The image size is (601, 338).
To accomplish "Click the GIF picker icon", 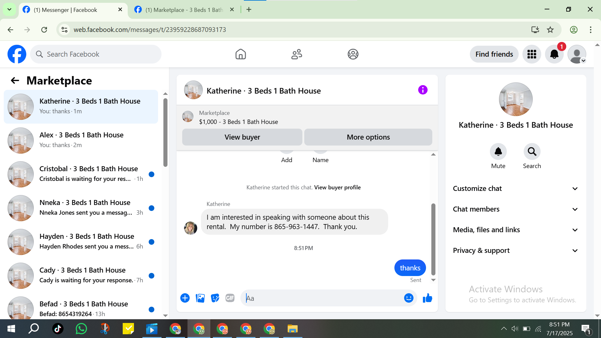I will tap(230, 298).
